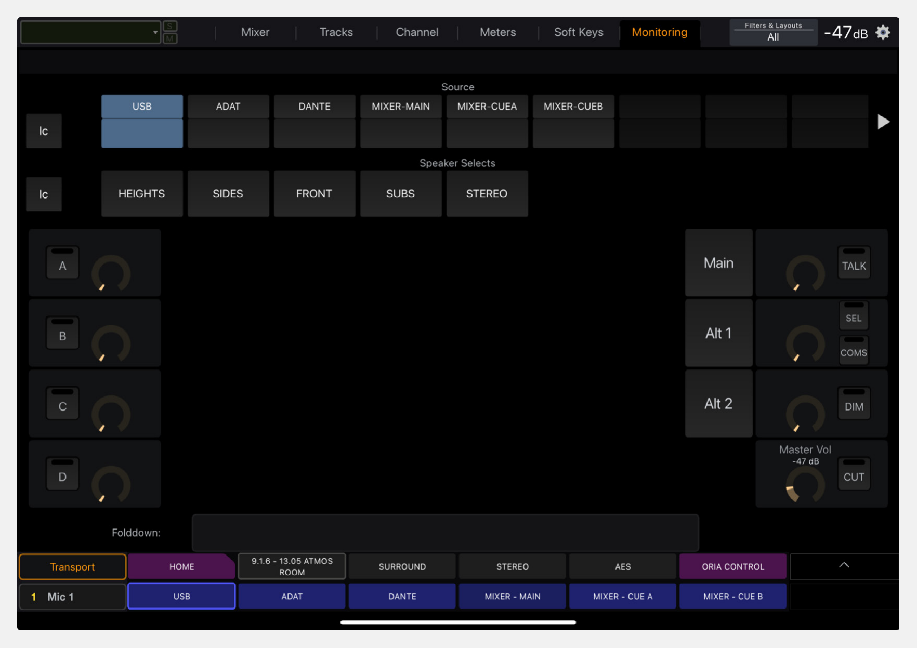Image resolution: width=917 pixels, height=648 pixels.
Task: Toggle cue C button
Action: click(62, 404)
